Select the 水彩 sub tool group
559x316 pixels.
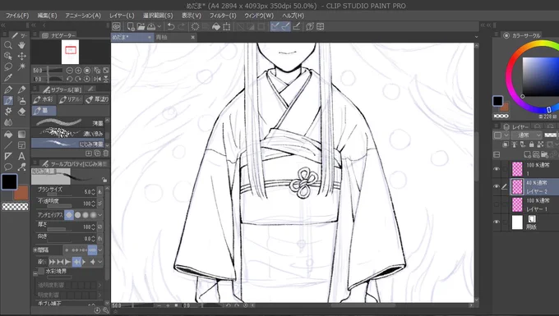pos(44,99)
